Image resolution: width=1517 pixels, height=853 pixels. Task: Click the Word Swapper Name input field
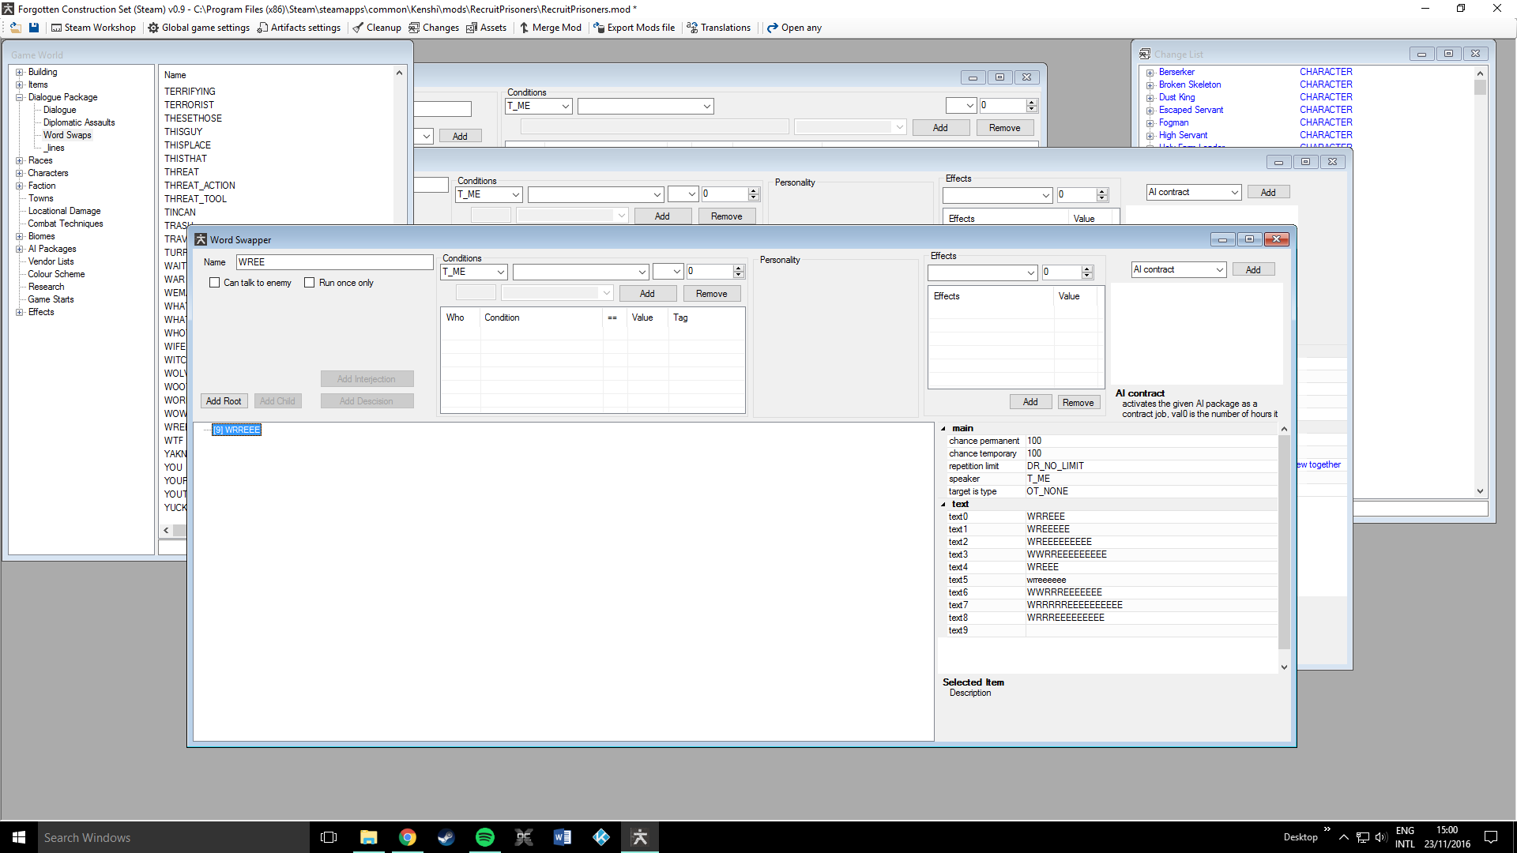click(x=334, y=262)
